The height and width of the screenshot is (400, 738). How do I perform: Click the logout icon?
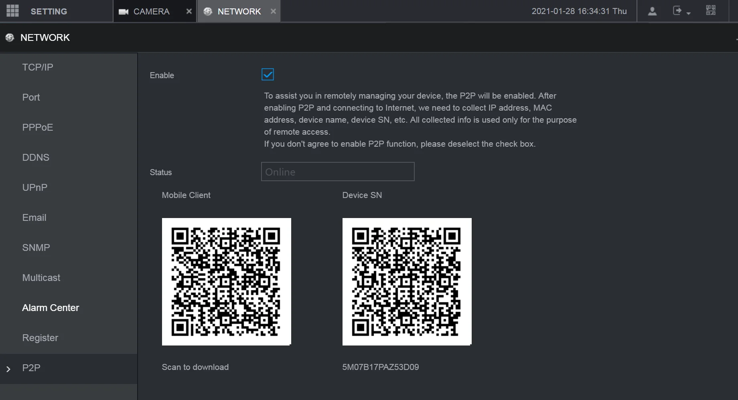point(677,11)
